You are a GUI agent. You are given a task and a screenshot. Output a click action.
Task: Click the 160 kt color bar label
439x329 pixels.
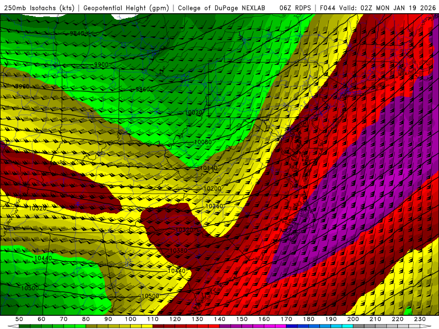[x=264, y=319]
